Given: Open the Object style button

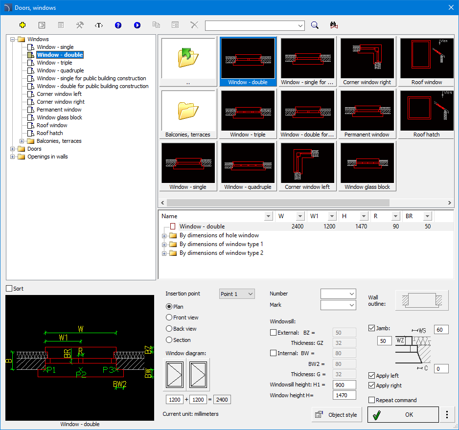Looking at the screenshot, I should [x=337, y=414].
